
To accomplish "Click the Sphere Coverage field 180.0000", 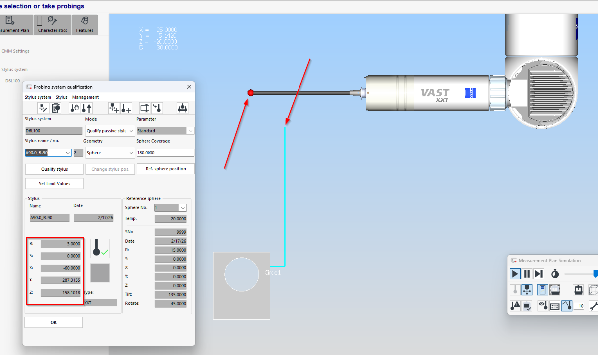I will (x=165, y=153).
